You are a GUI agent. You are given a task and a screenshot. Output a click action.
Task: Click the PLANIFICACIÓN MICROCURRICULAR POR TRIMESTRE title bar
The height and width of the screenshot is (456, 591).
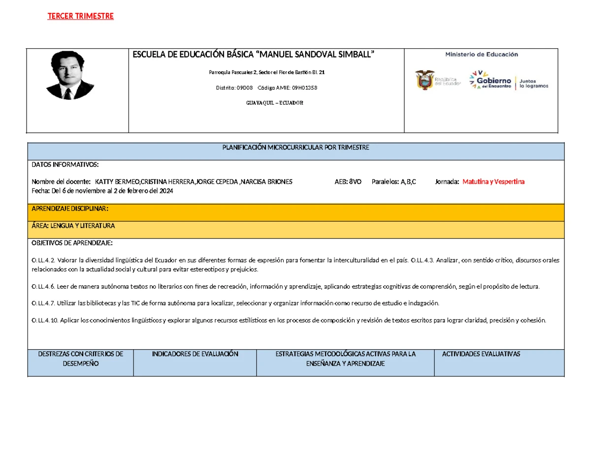(295, 147)
